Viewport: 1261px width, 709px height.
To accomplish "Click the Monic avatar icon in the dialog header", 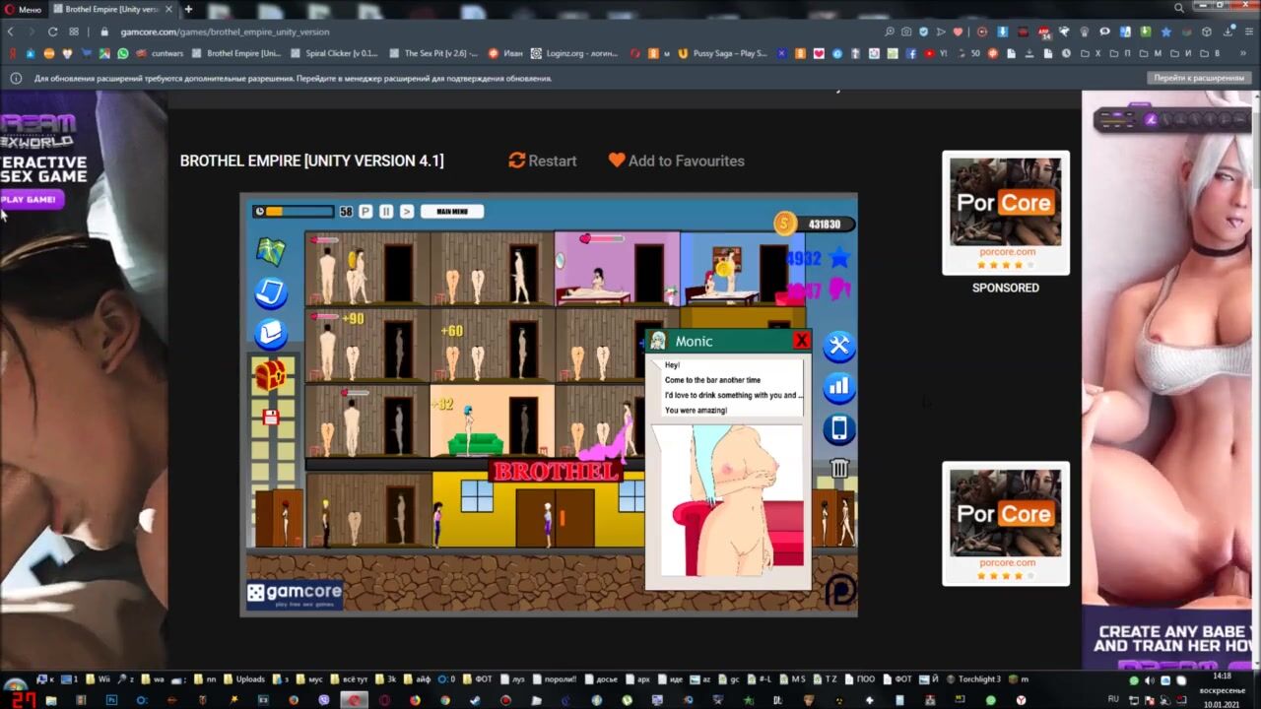I will point(658,341).
